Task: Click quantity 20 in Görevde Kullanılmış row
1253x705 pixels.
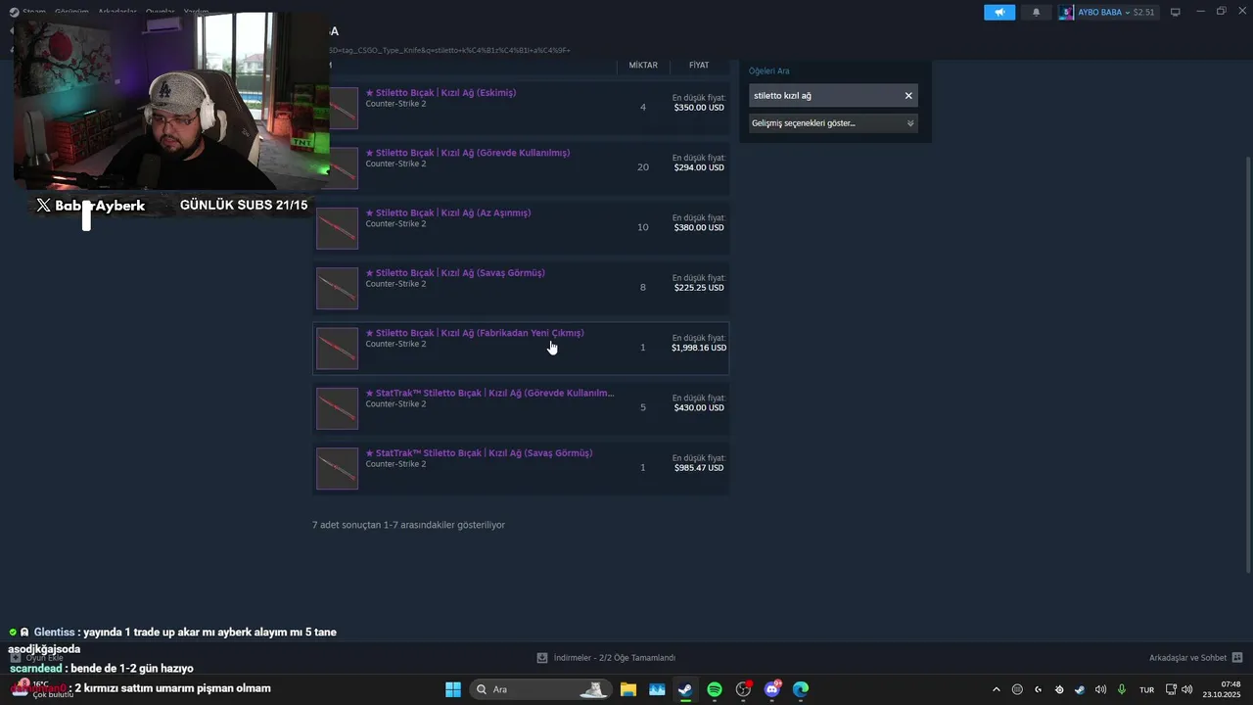Action: tap(643, 167)
